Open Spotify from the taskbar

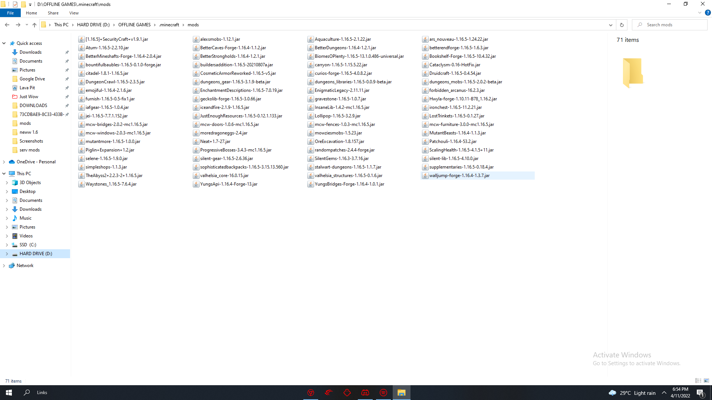point(383,393)
